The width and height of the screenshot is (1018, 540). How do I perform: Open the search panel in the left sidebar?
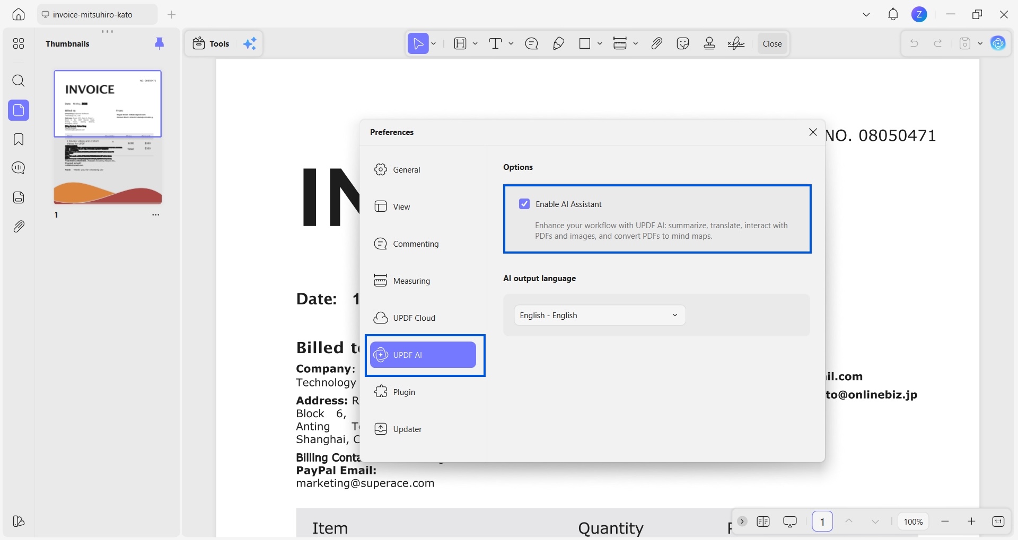(x=19, y=81)
